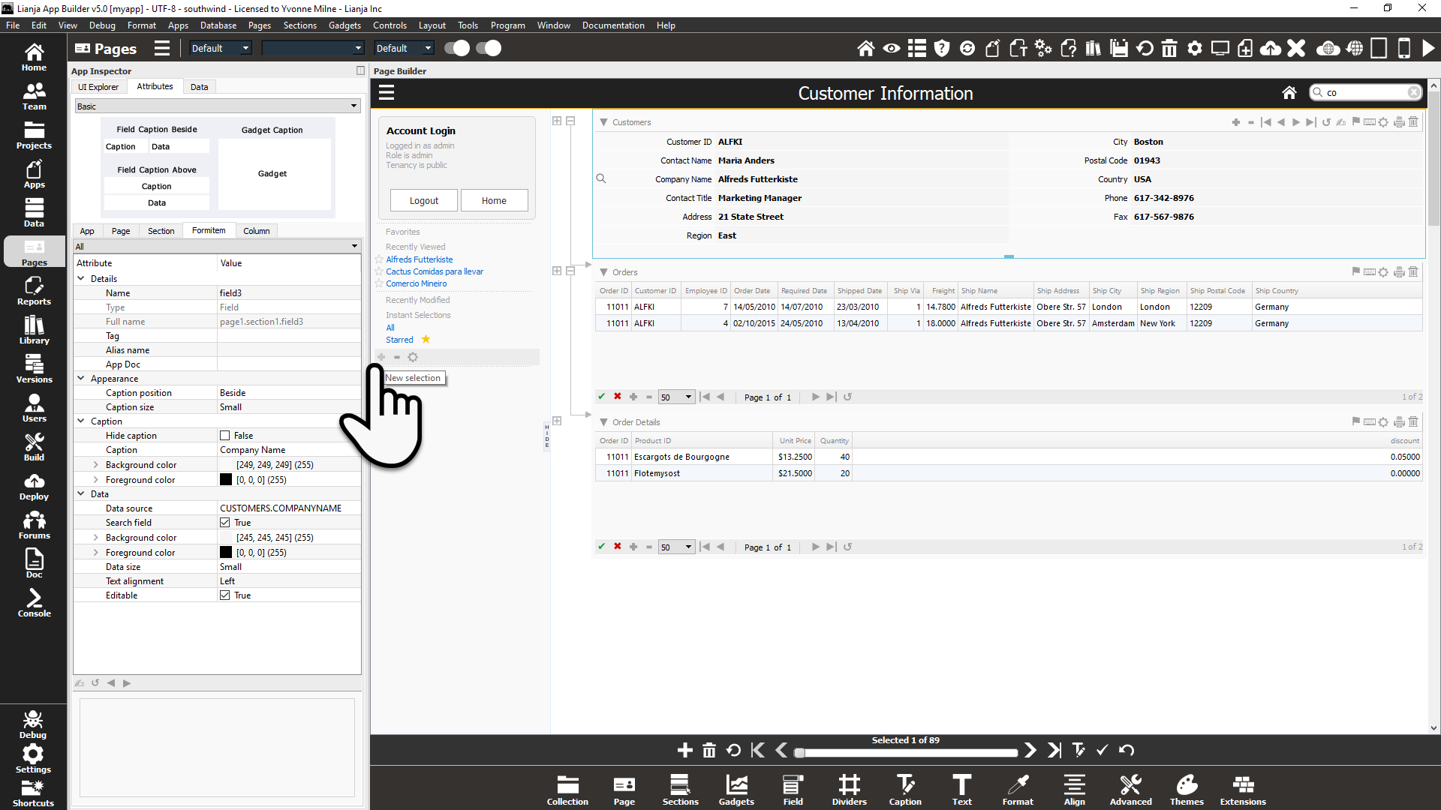The image size is (1441, 810).
Task: Open the Basic attributes dropdown
Action: pos(217,106)
